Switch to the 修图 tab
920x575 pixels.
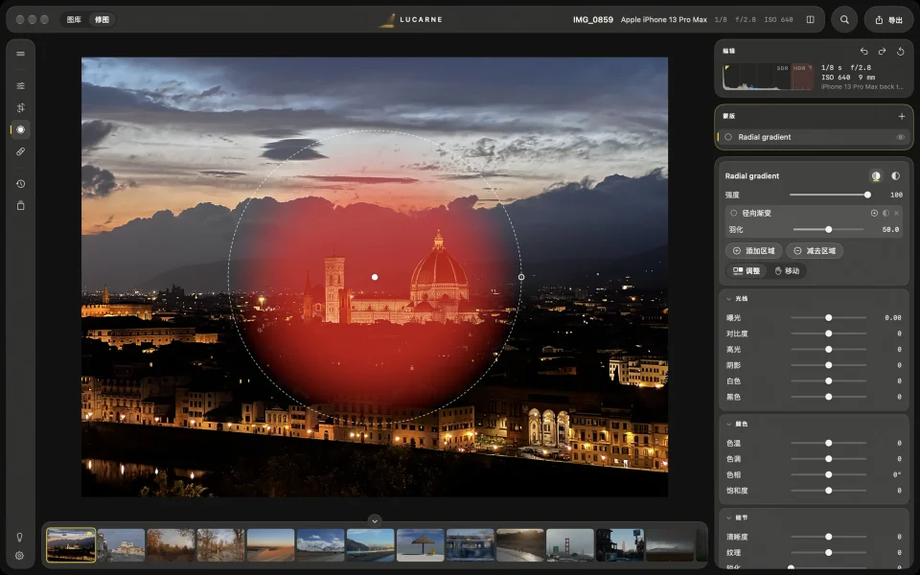(x=103, y=19)
